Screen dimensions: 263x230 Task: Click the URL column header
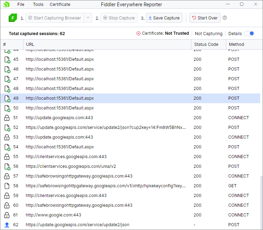[x=107, y=44]
